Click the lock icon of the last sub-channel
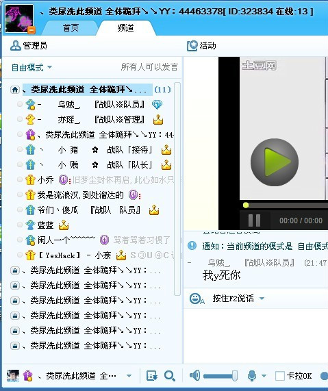 [x=15, y=346]
